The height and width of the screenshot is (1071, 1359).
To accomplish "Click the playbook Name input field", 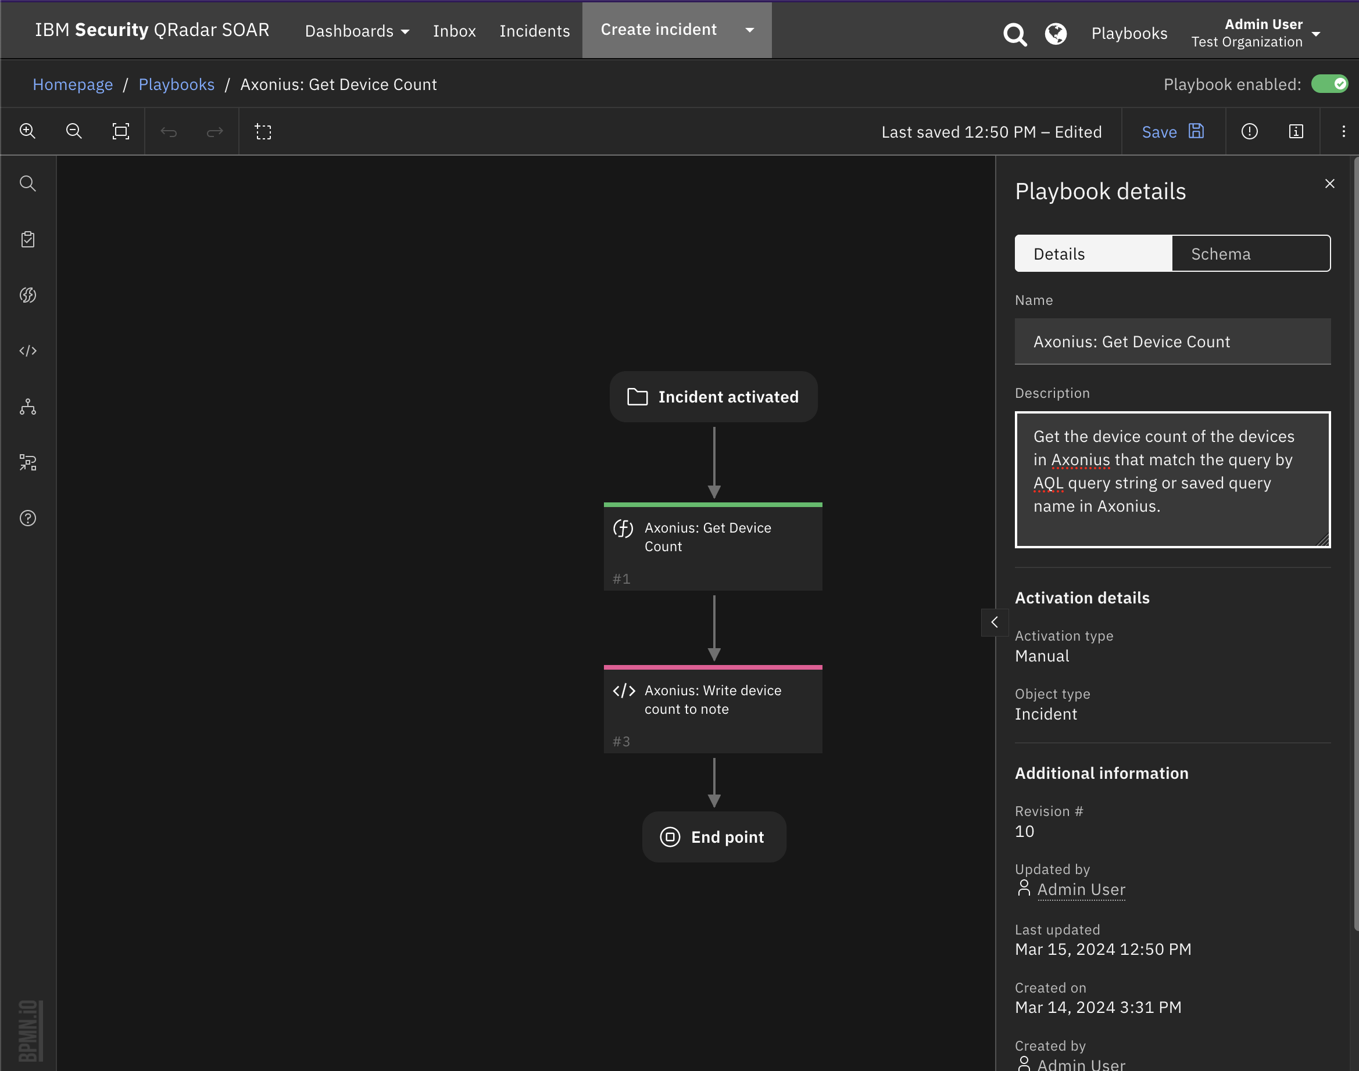I will click(x=1172, y=341).
